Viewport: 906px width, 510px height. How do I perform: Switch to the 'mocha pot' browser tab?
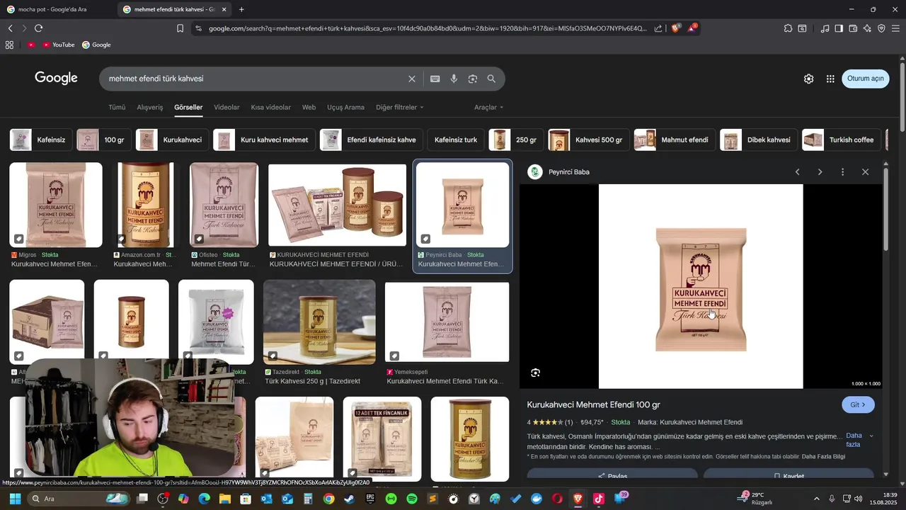57,9
